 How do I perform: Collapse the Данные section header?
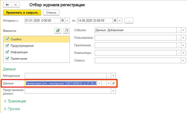pyautogui.click(x=9, y=69)
